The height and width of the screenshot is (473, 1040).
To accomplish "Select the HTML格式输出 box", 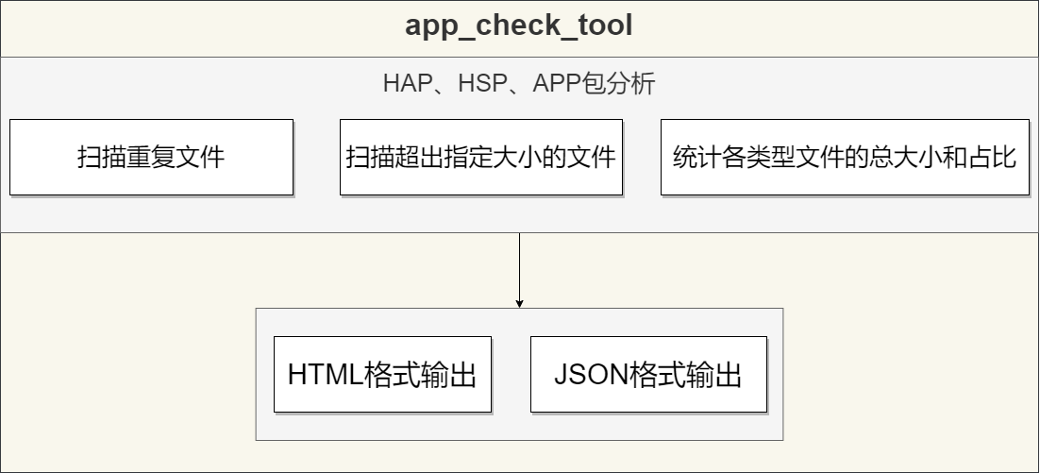I will [x=382, y=375].
